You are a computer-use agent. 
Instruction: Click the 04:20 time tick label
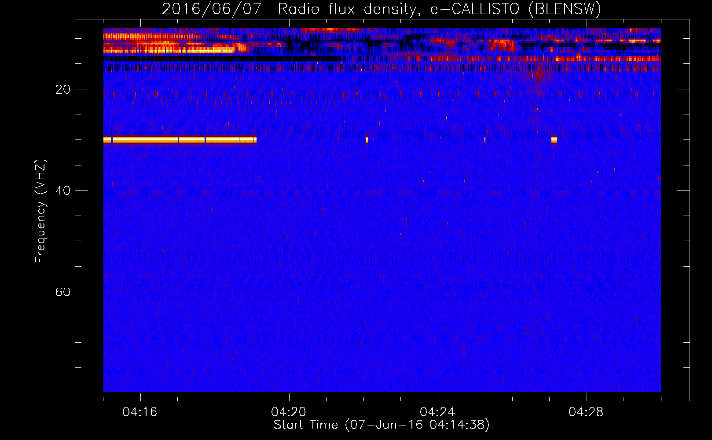pyautogui.click(x=288, y=412)
